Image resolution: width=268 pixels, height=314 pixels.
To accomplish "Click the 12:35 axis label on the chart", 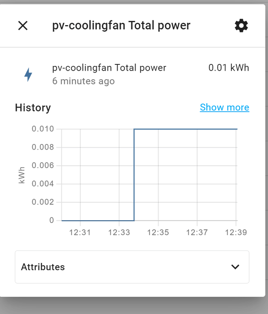I will pyautogui.click(x=159, y=232).
